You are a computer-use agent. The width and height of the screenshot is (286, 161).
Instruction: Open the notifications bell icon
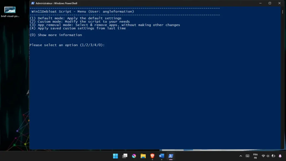click(280, 156)
